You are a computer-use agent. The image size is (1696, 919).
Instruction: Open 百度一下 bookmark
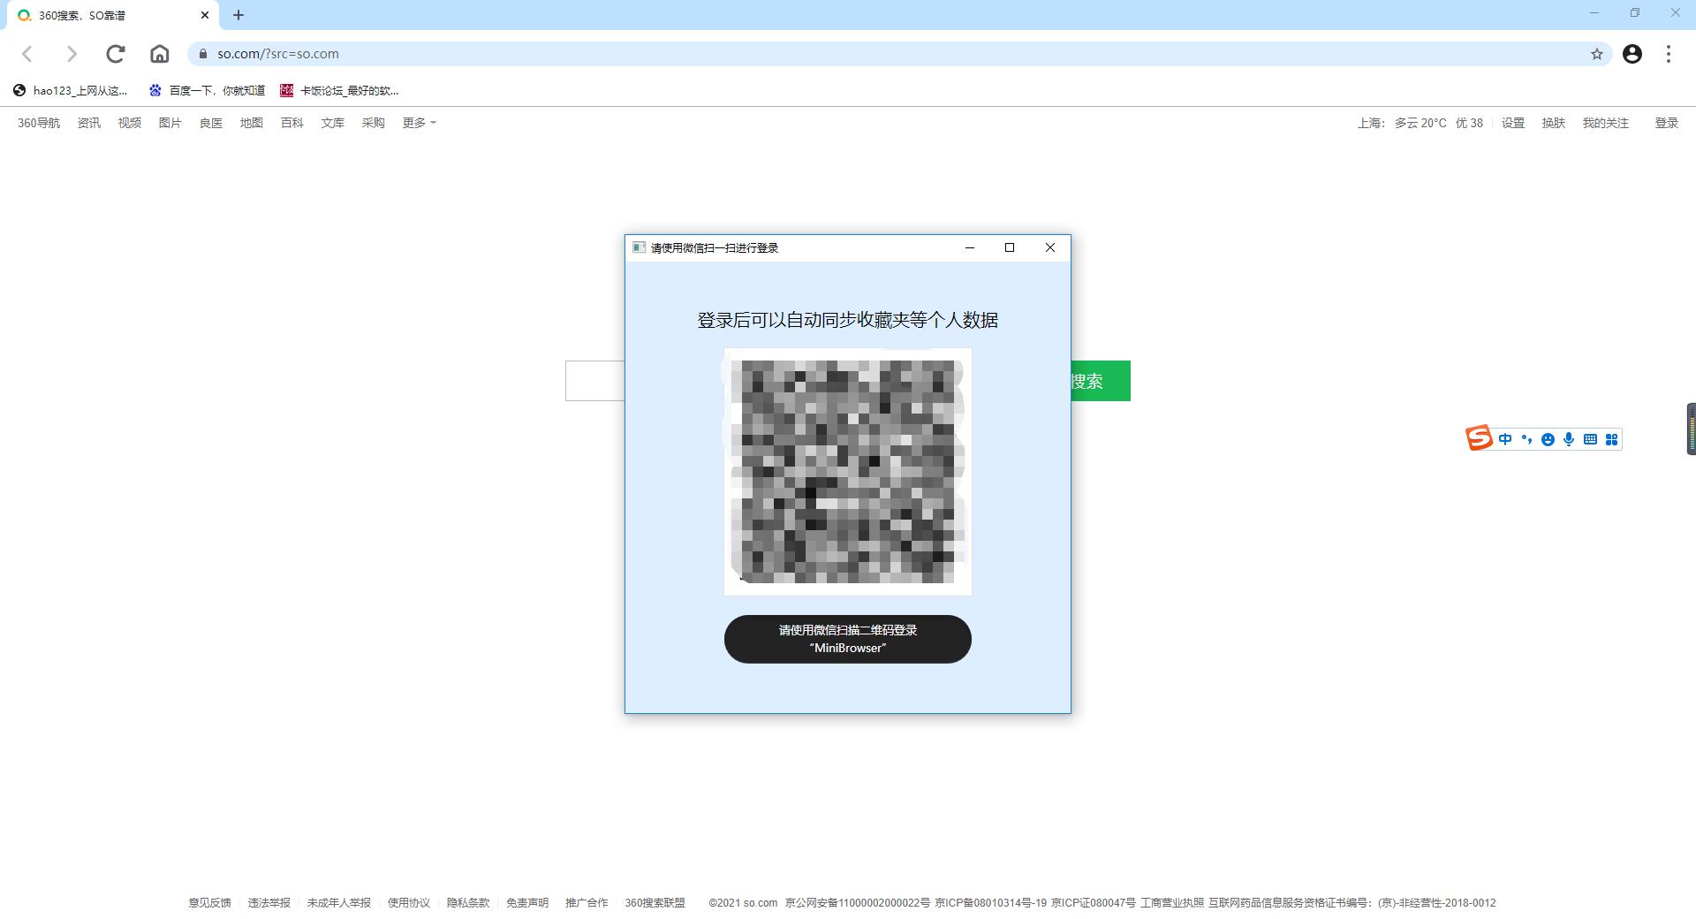coord(208,90)
